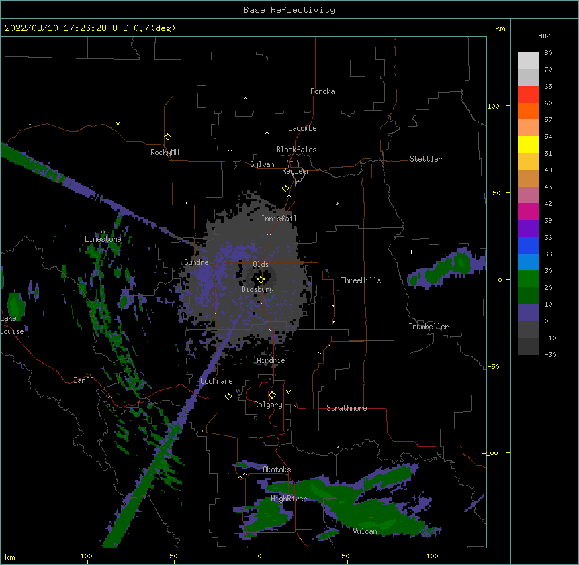The image size is (579, 565).
Task: Pick the red swatch in the dBZ legend
Action: pos(528,94)
